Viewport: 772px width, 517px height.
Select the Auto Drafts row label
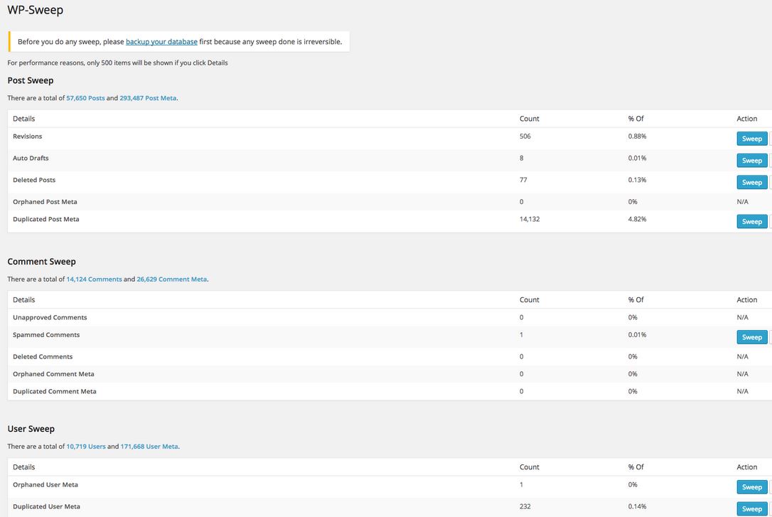click(31, 158)
